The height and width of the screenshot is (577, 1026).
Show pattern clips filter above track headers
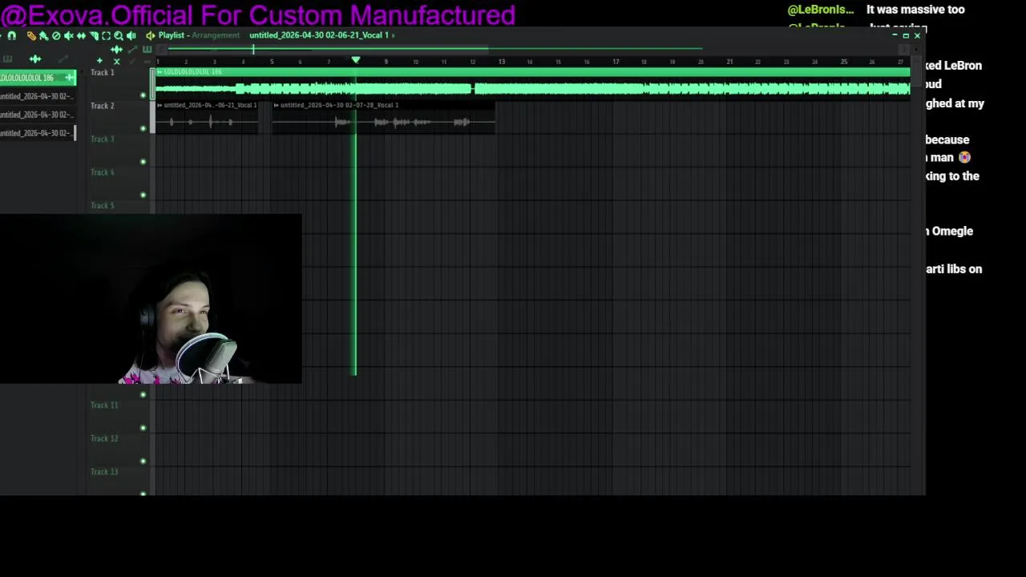[x=147, y=50]
